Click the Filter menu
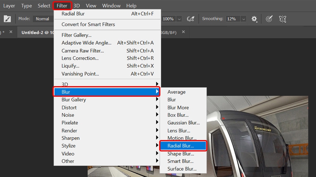This screenshot has width=316, height=177. click(62, 6)
